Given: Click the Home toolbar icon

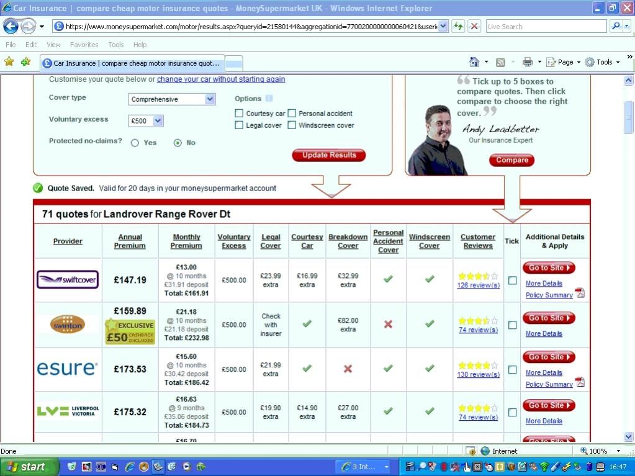Looking at the screenshot, I should [x=474, y=62].
